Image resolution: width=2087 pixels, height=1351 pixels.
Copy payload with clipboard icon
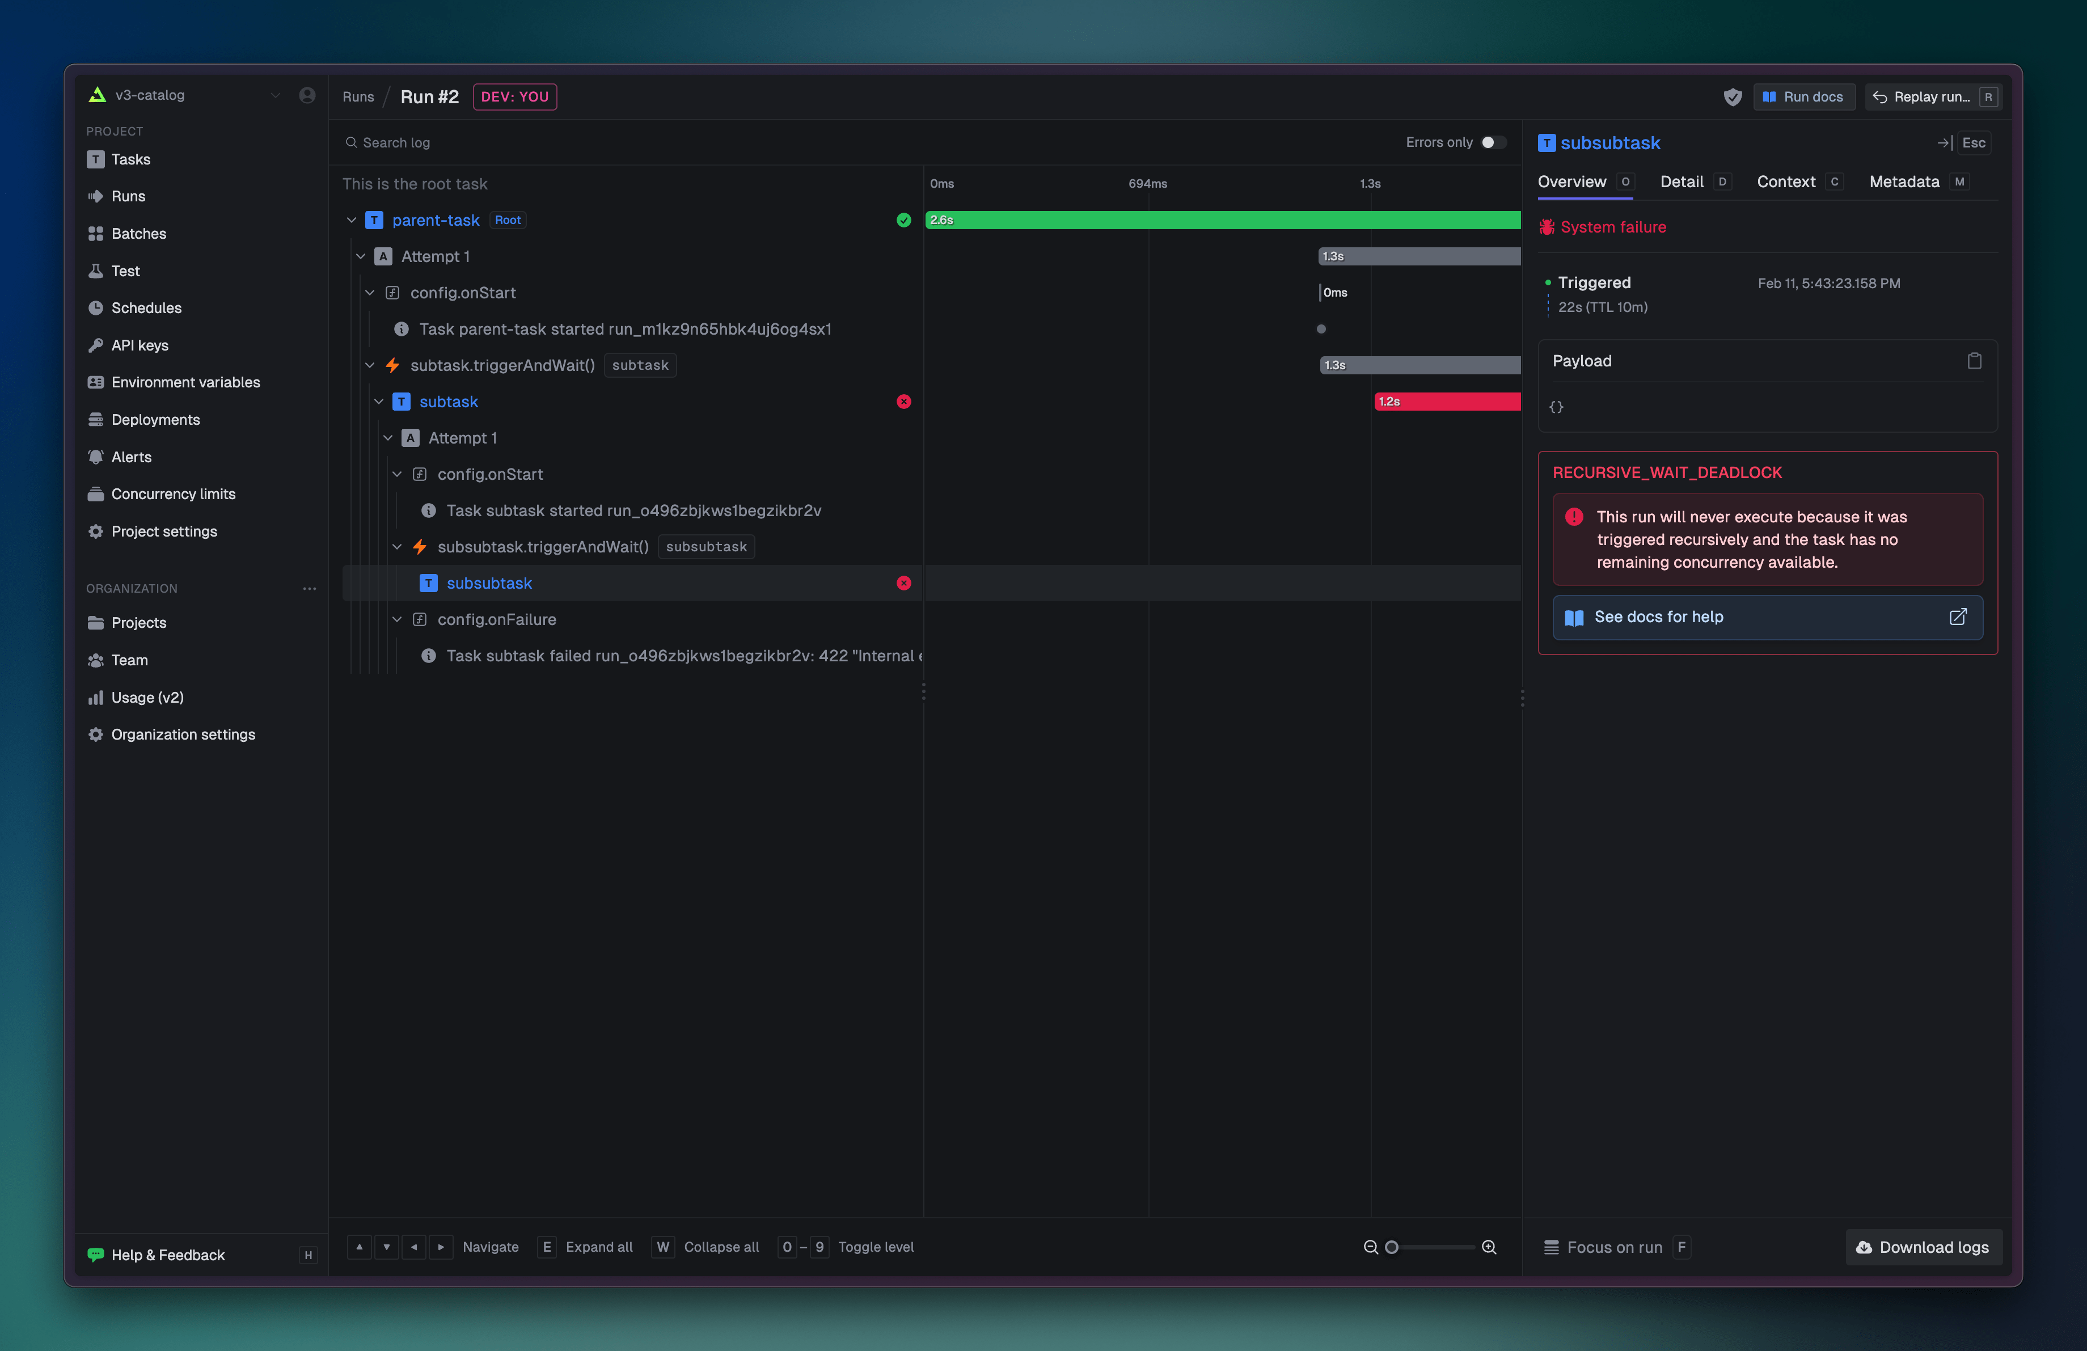[x=1974, y=361]
